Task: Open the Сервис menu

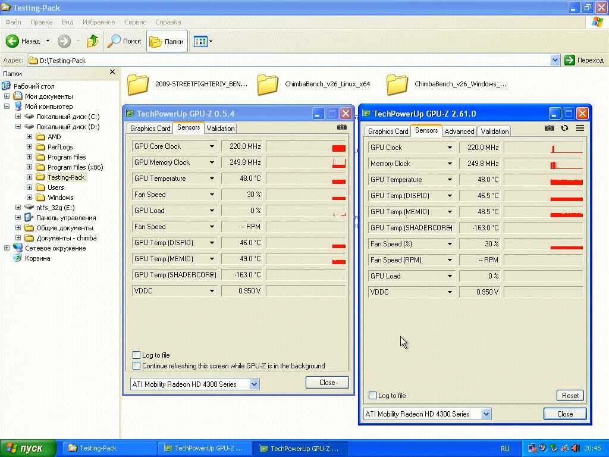Action: pyautogui.click(x=135, y=22)
